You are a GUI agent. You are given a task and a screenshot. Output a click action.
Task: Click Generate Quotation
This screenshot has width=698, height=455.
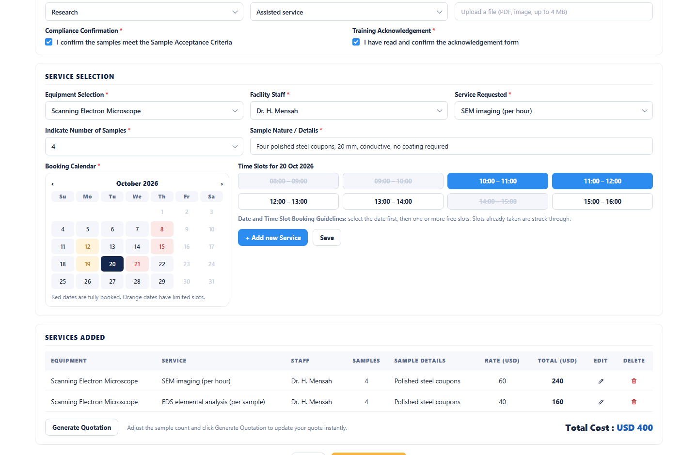pos(81,427)
